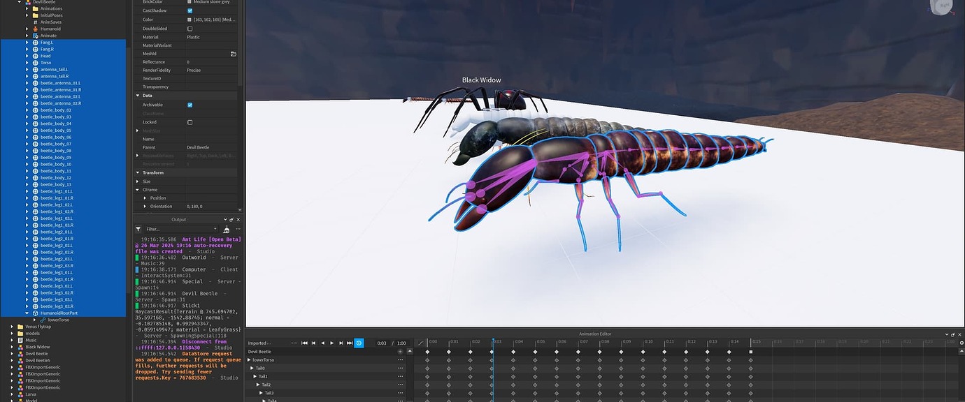Screen dimensions: 965x402
Task: Click the Color property swatch
Action: (x=190, y=20)
